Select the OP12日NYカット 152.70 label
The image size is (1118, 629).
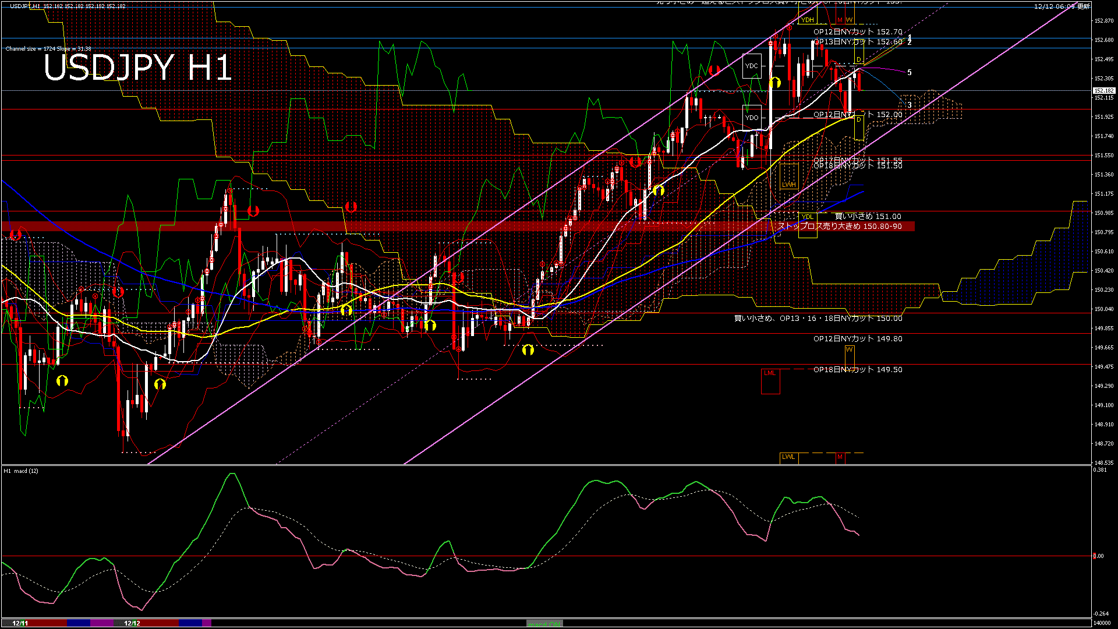857,32
